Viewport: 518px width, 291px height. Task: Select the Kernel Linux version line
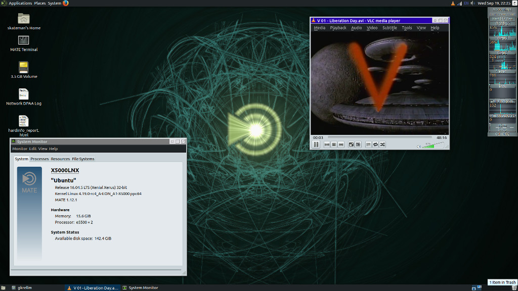(98, 193)
